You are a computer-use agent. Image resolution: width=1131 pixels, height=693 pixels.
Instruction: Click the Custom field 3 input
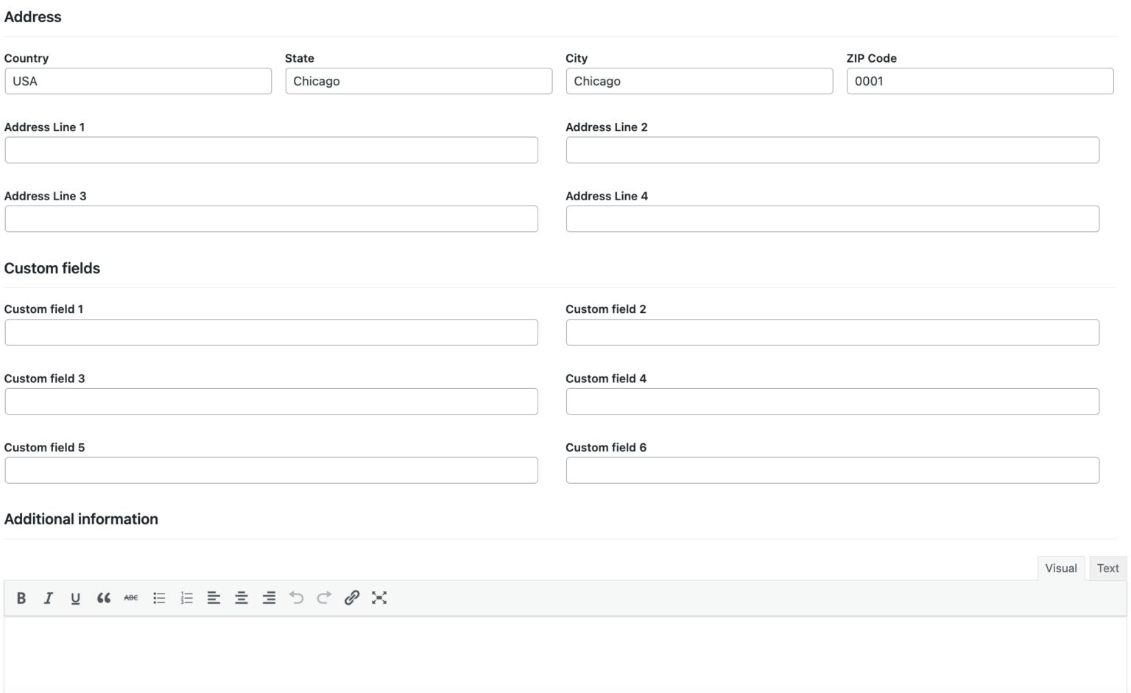(x=271, y=401)
